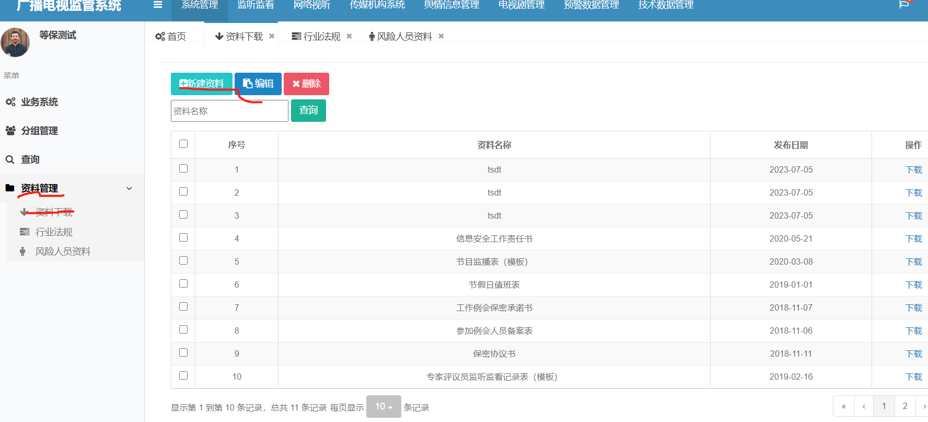928x422 pixels.
Task: Click the list icon beside 行业法规 in sidebar
Action: pos(25,232)
